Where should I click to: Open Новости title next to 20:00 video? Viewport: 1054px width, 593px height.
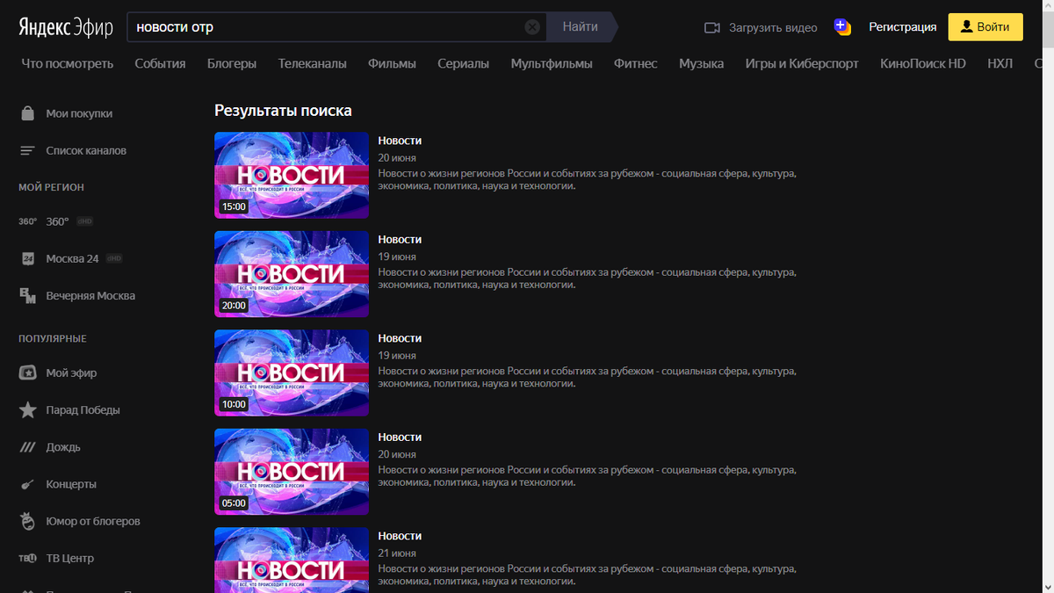coord(400,239)
